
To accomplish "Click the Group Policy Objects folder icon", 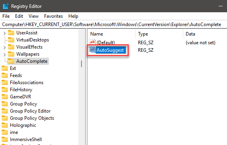I will (5, 118).
